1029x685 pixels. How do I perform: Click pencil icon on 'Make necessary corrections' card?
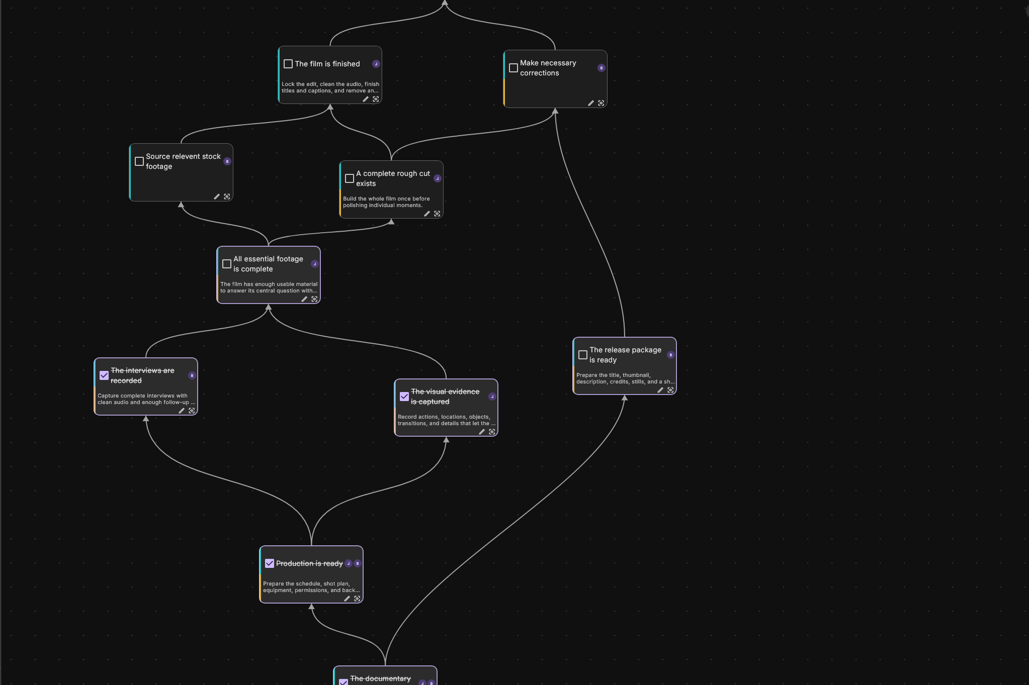[591, 103]
